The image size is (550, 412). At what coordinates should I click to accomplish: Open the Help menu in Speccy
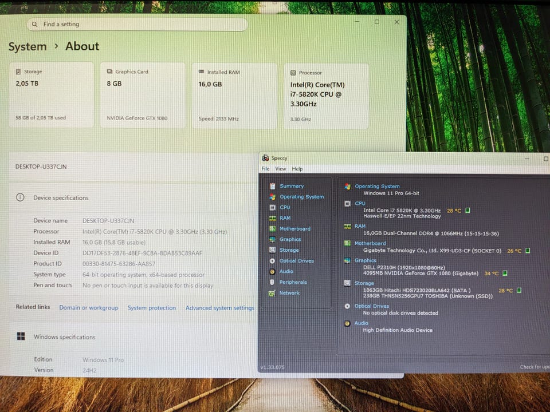click(x=297, y=169)
